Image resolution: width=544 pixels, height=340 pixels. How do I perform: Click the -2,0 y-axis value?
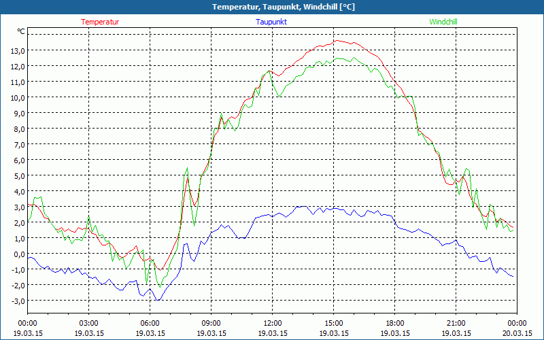pos(18,286)
